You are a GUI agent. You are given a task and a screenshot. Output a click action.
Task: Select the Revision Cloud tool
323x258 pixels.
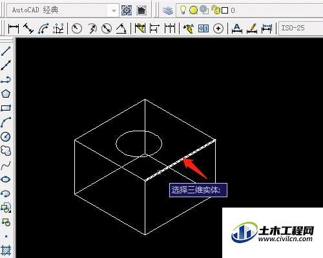click(x=6, y=151)
